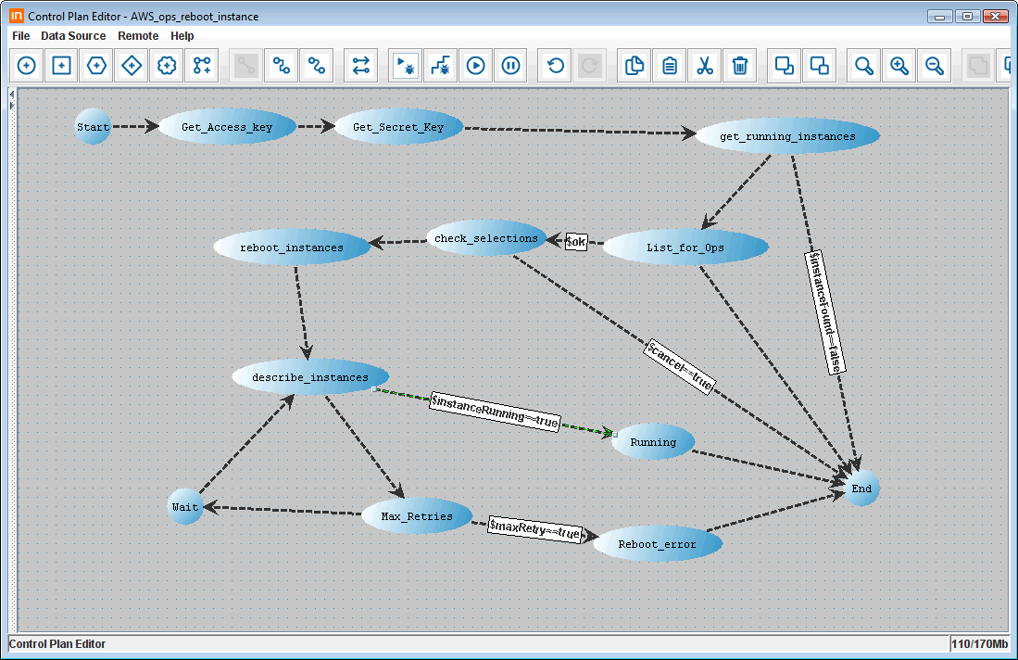Image resolution: width=1018 pixels, height=660 pixels.
Task: Click the Pause execution button
Action: click(x=511, y=66)
